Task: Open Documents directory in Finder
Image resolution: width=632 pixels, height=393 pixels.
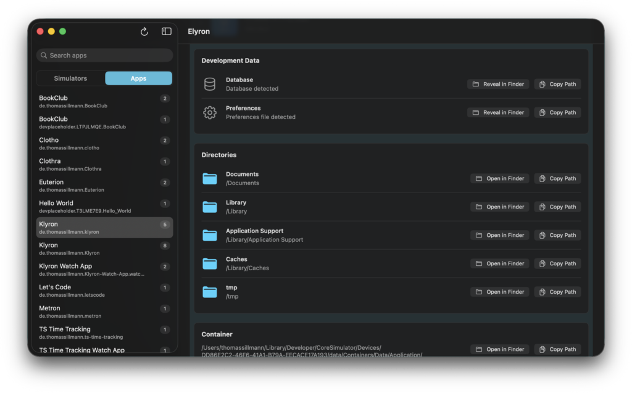Action: pos(499,178)
